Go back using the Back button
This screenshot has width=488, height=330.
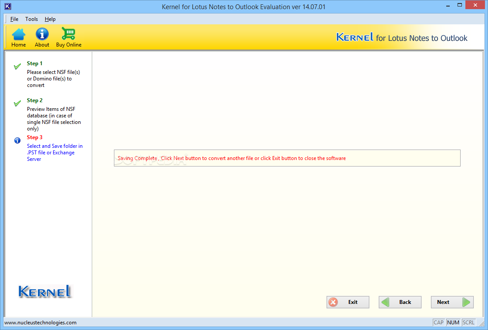click(x=400, y=302)
